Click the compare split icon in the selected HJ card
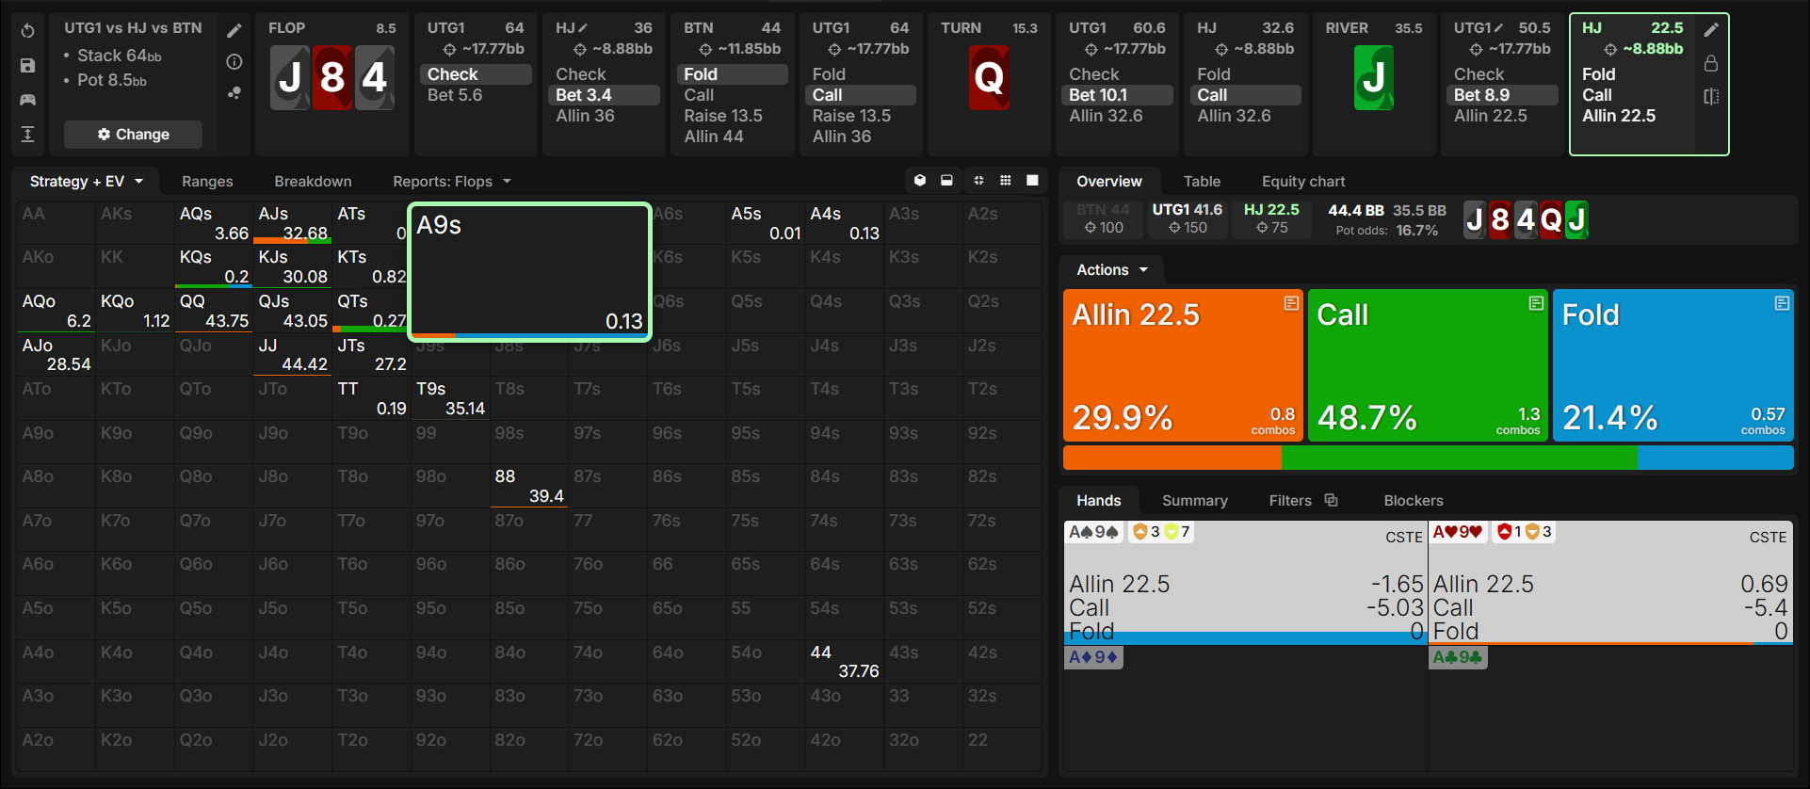1810x789 pixels. 1711,96
